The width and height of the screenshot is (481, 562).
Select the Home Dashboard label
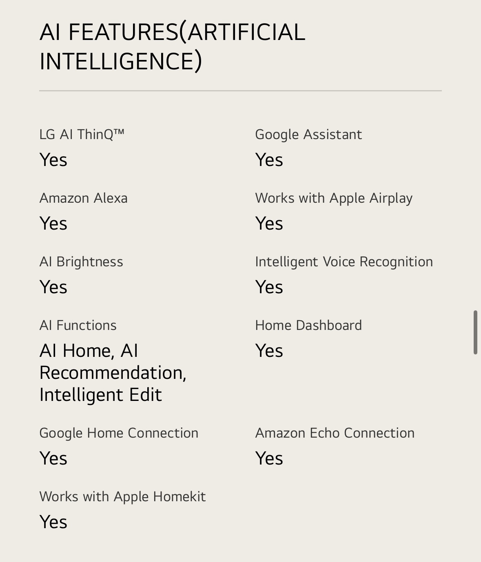coord(308,325)
